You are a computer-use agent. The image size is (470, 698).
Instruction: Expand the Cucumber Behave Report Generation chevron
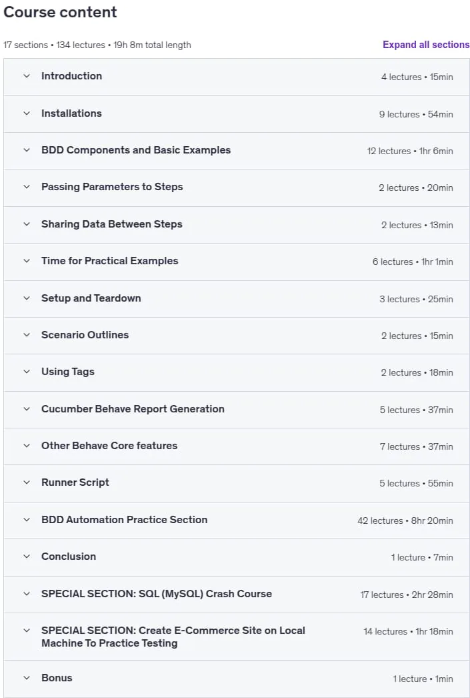click(x=27, y=408)
